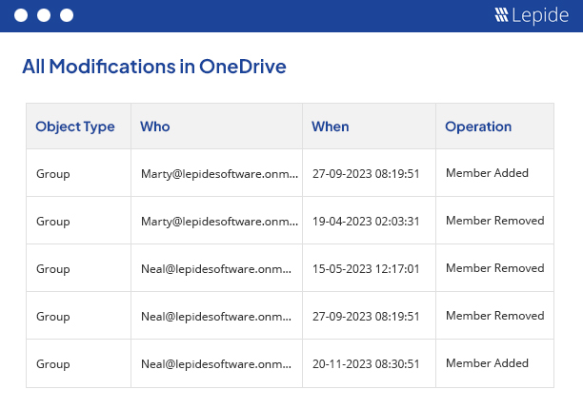The image size is (583, 409).
Task: Select Neal email in the 27-09-2023 row
Action: pyautogui.click(x=216, y=316)
